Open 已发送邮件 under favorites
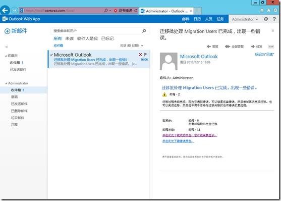Screen dimensions: 281x201 (x=18, y=70)
